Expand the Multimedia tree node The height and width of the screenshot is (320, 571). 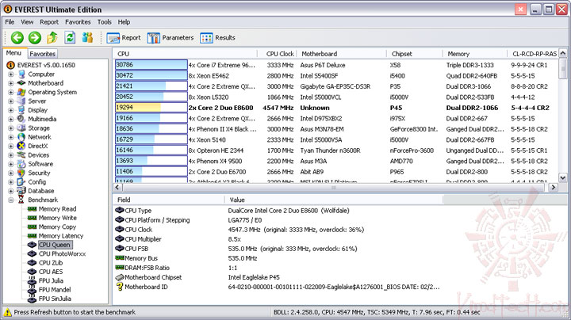tap(11, 120)
